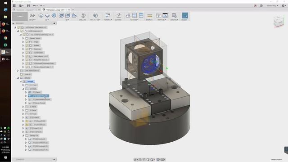This screenshot has height=162, width=288.
Task: Click the Add-Ins scripts icon
Action: pos(174,16)
